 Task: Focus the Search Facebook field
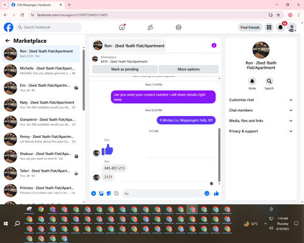click(x=49, y=27)
